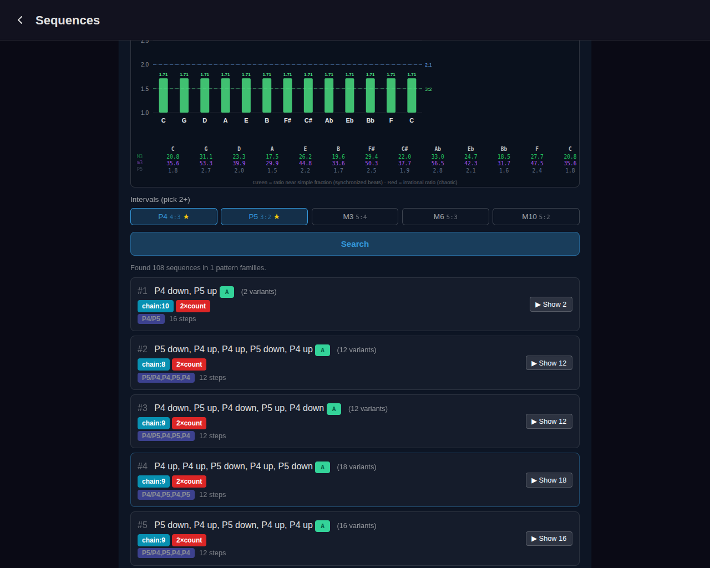This screenshot has height=568, width=710.
Task: Click the play icon inside the Show 2 button
Action: pos(537,304)
